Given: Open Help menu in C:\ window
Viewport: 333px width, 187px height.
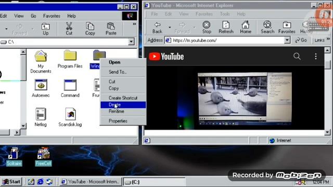Looking at the screenshot, I should tap(72, 16).
